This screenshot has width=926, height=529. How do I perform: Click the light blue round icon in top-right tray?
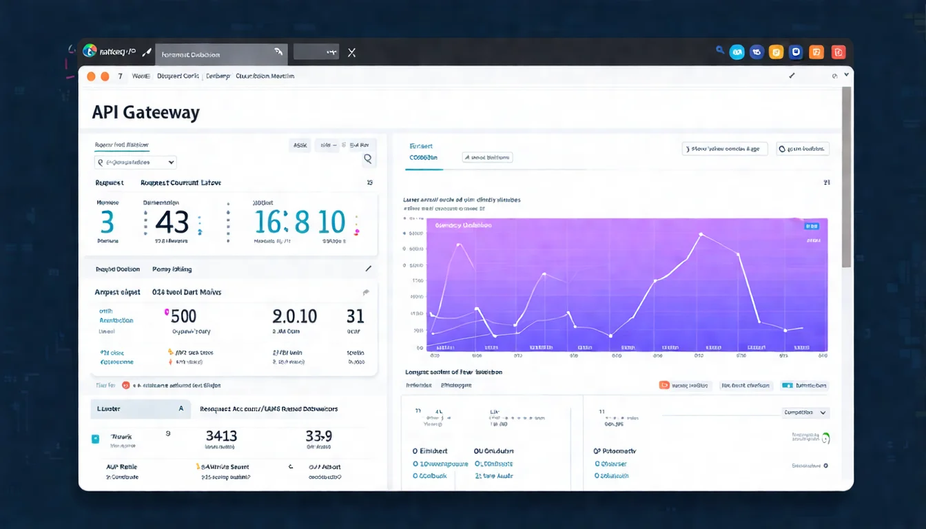737,52
